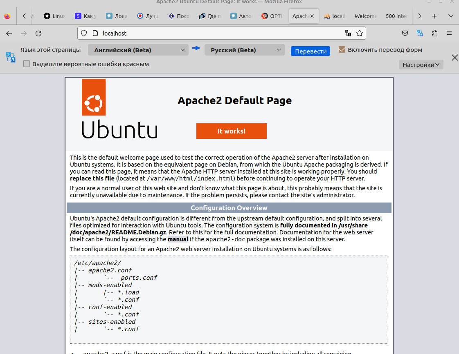
Task: Switch to the 'Linux' tab
Action: 55,16
